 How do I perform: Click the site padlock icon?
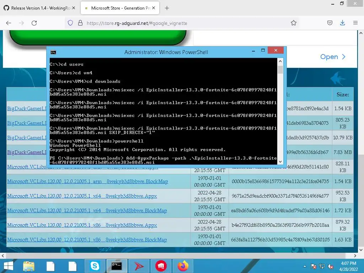[x=80, y=23]
